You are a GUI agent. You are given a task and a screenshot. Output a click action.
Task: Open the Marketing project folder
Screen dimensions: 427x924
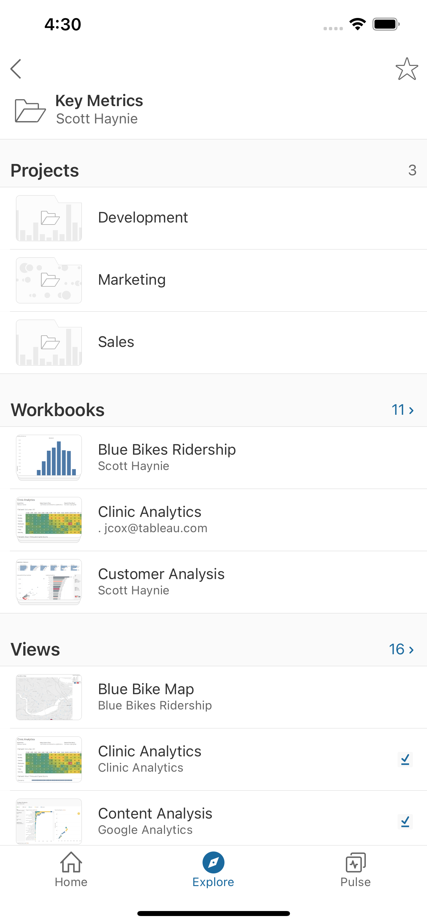(x=132, y=280)
